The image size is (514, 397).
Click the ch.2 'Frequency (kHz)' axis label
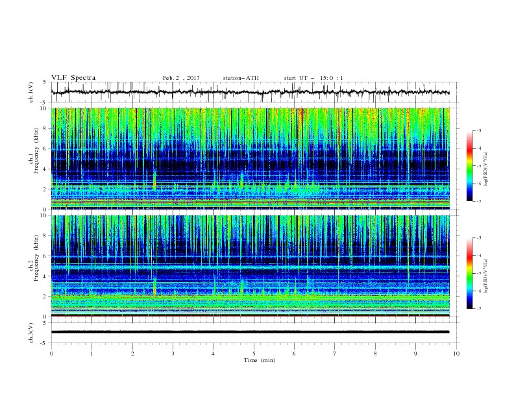(36, 259)
